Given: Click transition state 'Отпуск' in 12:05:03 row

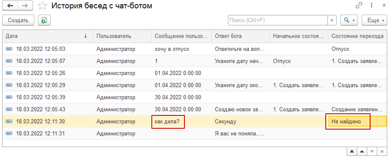Looking at the screenshot, I should pyautogui.click(x=340, y=49).
